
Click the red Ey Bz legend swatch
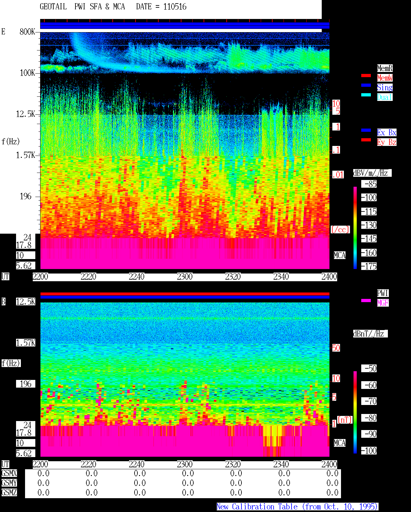pyautogui.click(x=366, y=140)
